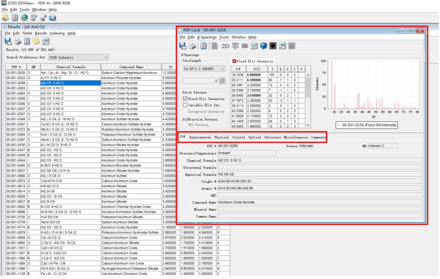The height and width of the screenshot is (279, 440).
Task: Switch to the Experimental tab
Action: pyautogui.click(x=200, y=137)
